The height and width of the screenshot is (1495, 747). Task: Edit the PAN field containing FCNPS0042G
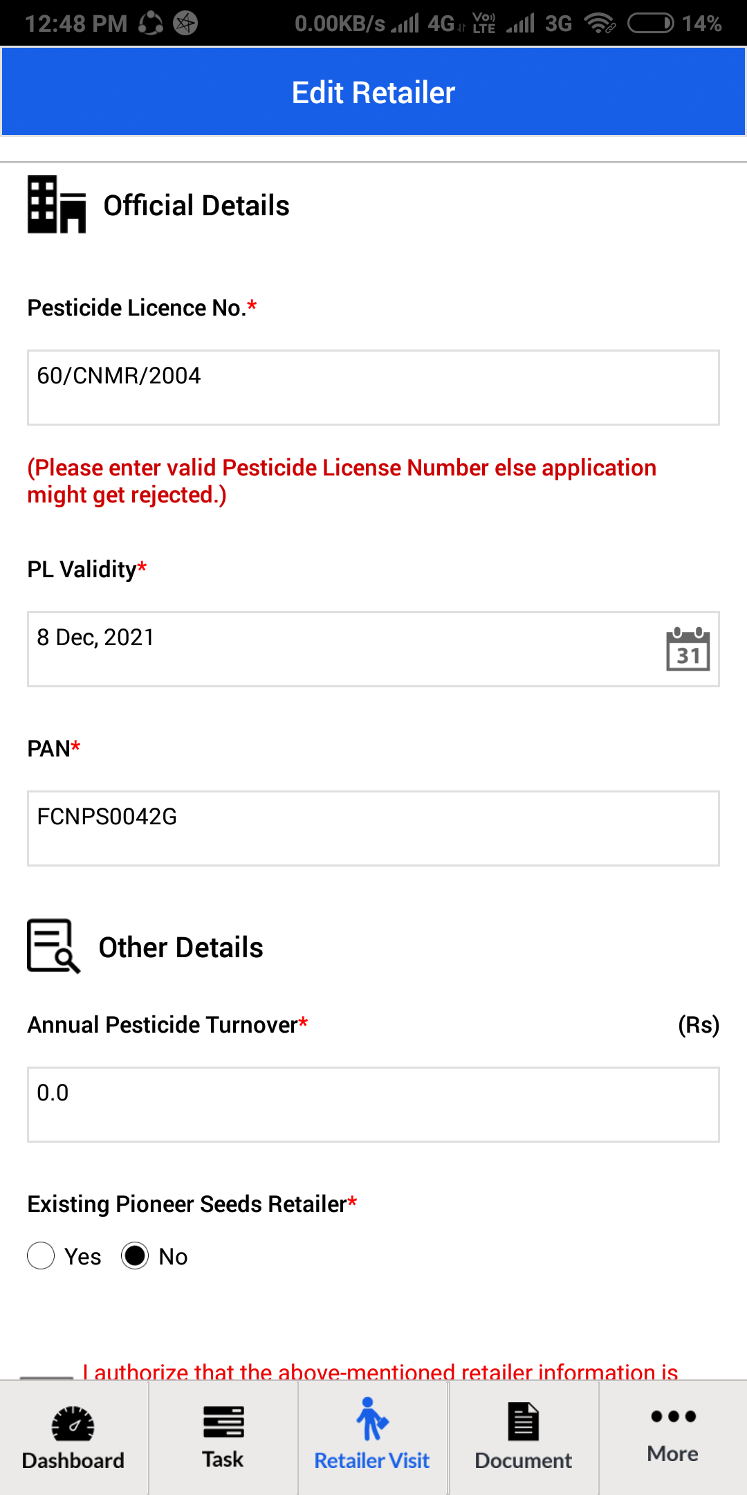[x=373, y=828]
